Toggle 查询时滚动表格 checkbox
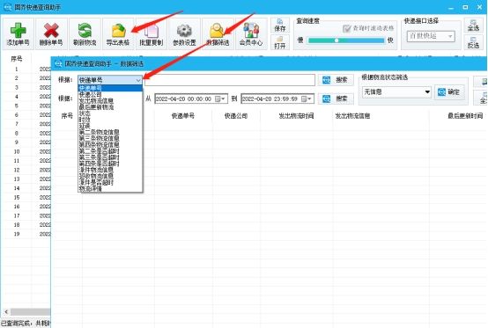488x328 pixels. tap(346, 28)
